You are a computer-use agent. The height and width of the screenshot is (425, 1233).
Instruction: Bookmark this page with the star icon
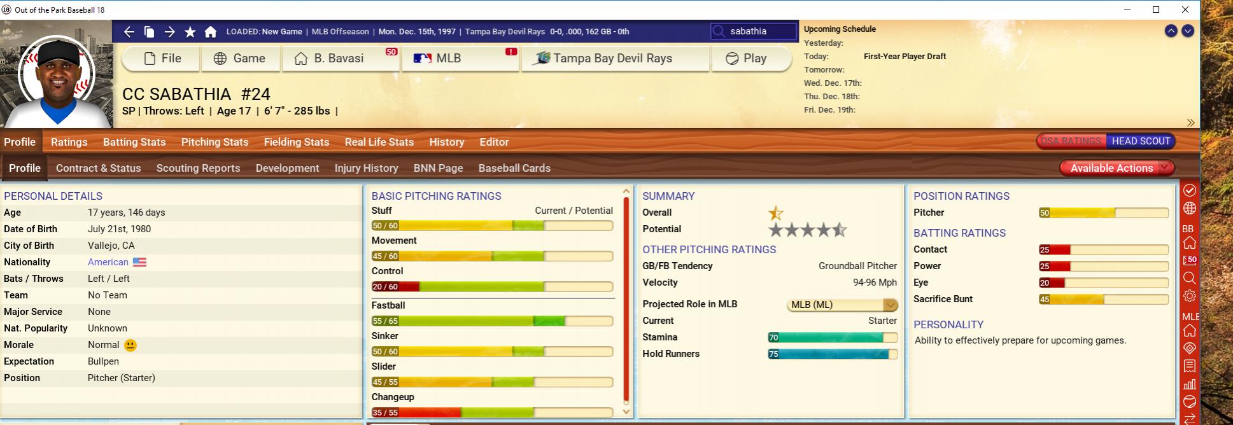coord(190,32)
